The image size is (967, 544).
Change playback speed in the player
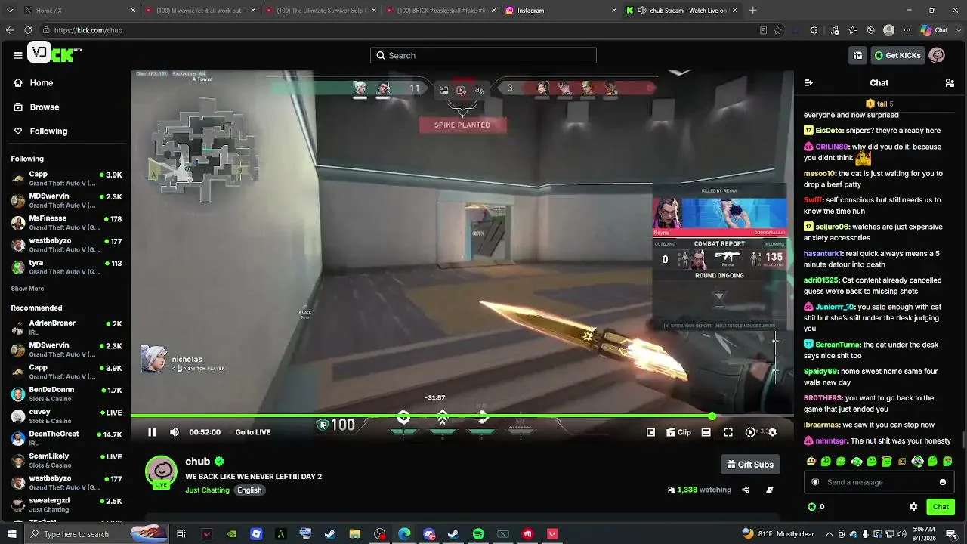[750, 432]
